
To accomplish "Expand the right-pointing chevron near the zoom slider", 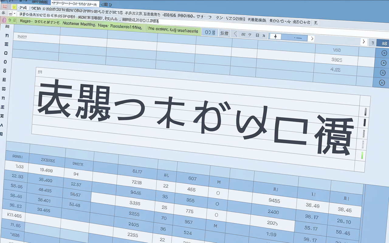I will [x=312, y=38].
